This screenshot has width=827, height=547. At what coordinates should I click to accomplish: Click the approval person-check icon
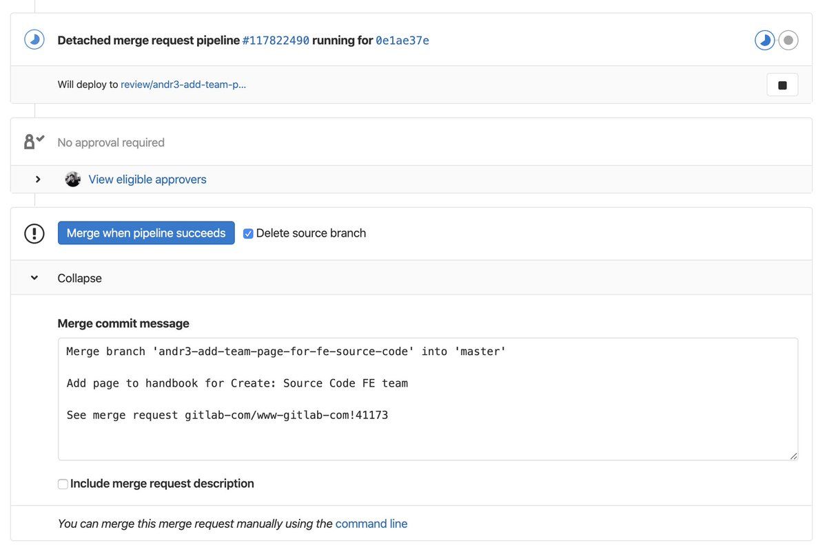click(34, 142)
